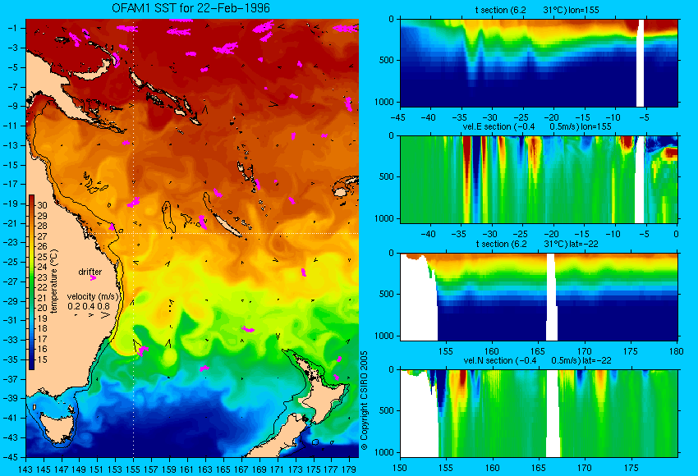Screen dimensions: 698x476
Task: Click the OFAM1 SST for 22-Feb-1996 title
Action: [x=191, y=8]
